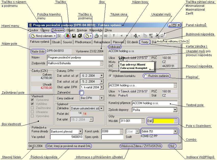The image size is (217, 160).
Task: Click the delete record grid-with-X icon
Action: point(59,36)
